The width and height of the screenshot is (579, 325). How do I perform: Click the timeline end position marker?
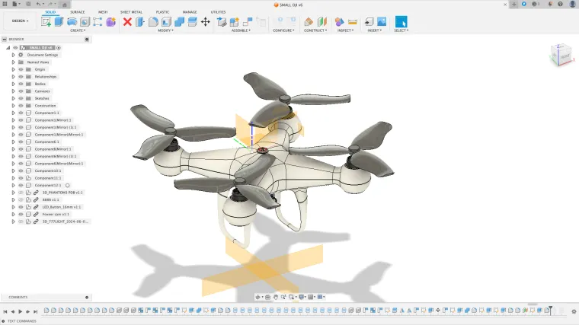pos(550,308)
